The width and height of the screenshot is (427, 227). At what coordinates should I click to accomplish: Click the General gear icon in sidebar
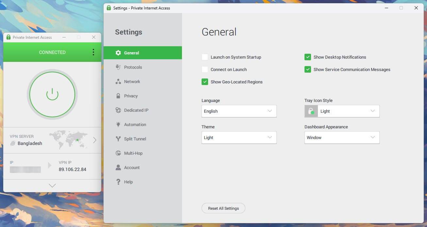[118, 53]
